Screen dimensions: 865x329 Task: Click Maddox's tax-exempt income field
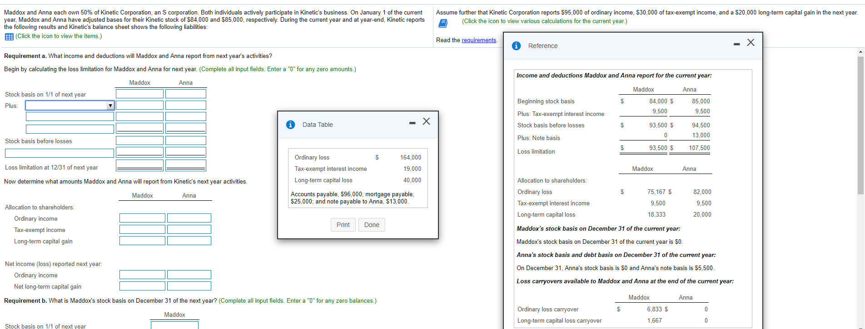142,229
